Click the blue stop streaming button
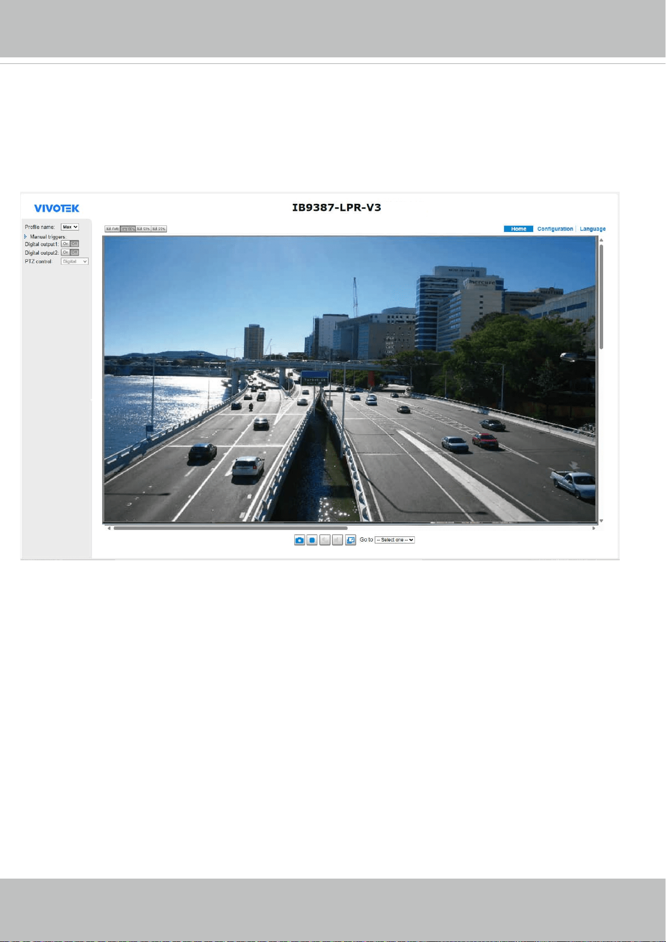The image size is (666, 942). 312,540
